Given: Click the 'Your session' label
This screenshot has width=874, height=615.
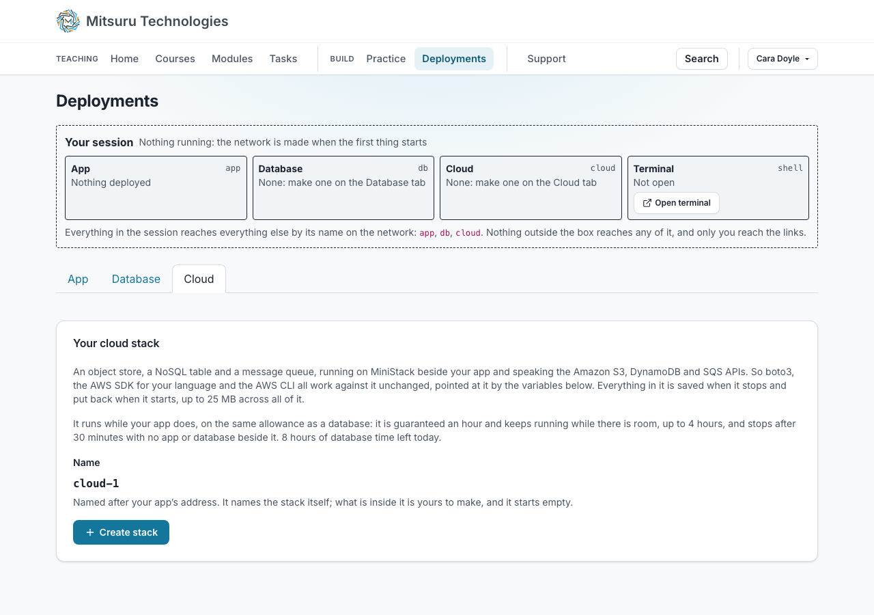Looking at the screenshot, I should [x=99, y=142].
